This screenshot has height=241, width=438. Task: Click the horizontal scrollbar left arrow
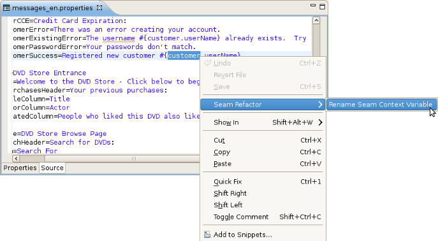(16, 159)
